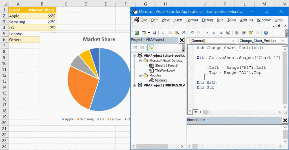Toggle Folders view in the Project pane
289x150 pixels.
[x=151, y=48]
